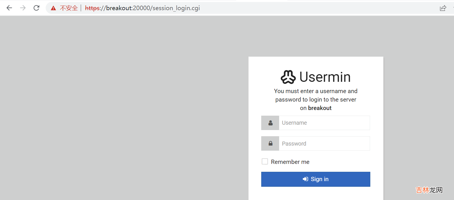Click the user silhouette icon beside Username

tap(270, 123)
